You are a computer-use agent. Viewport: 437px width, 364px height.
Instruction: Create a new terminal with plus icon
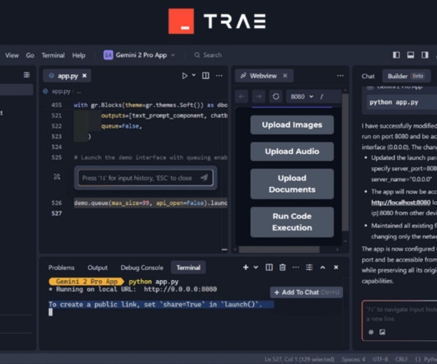pyautogui.click(x=246, y=268)
